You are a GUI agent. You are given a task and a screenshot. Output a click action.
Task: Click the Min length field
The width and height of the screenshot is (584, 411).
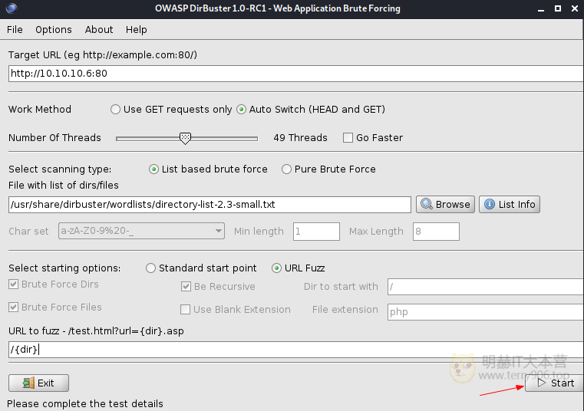pyautogui.click(x=316, y=232)
